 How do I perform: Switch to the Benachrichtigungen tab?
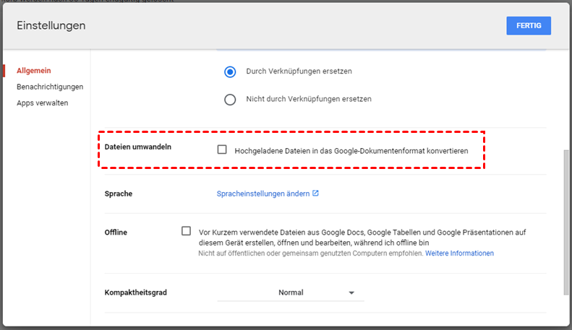[x=50, y=87]
